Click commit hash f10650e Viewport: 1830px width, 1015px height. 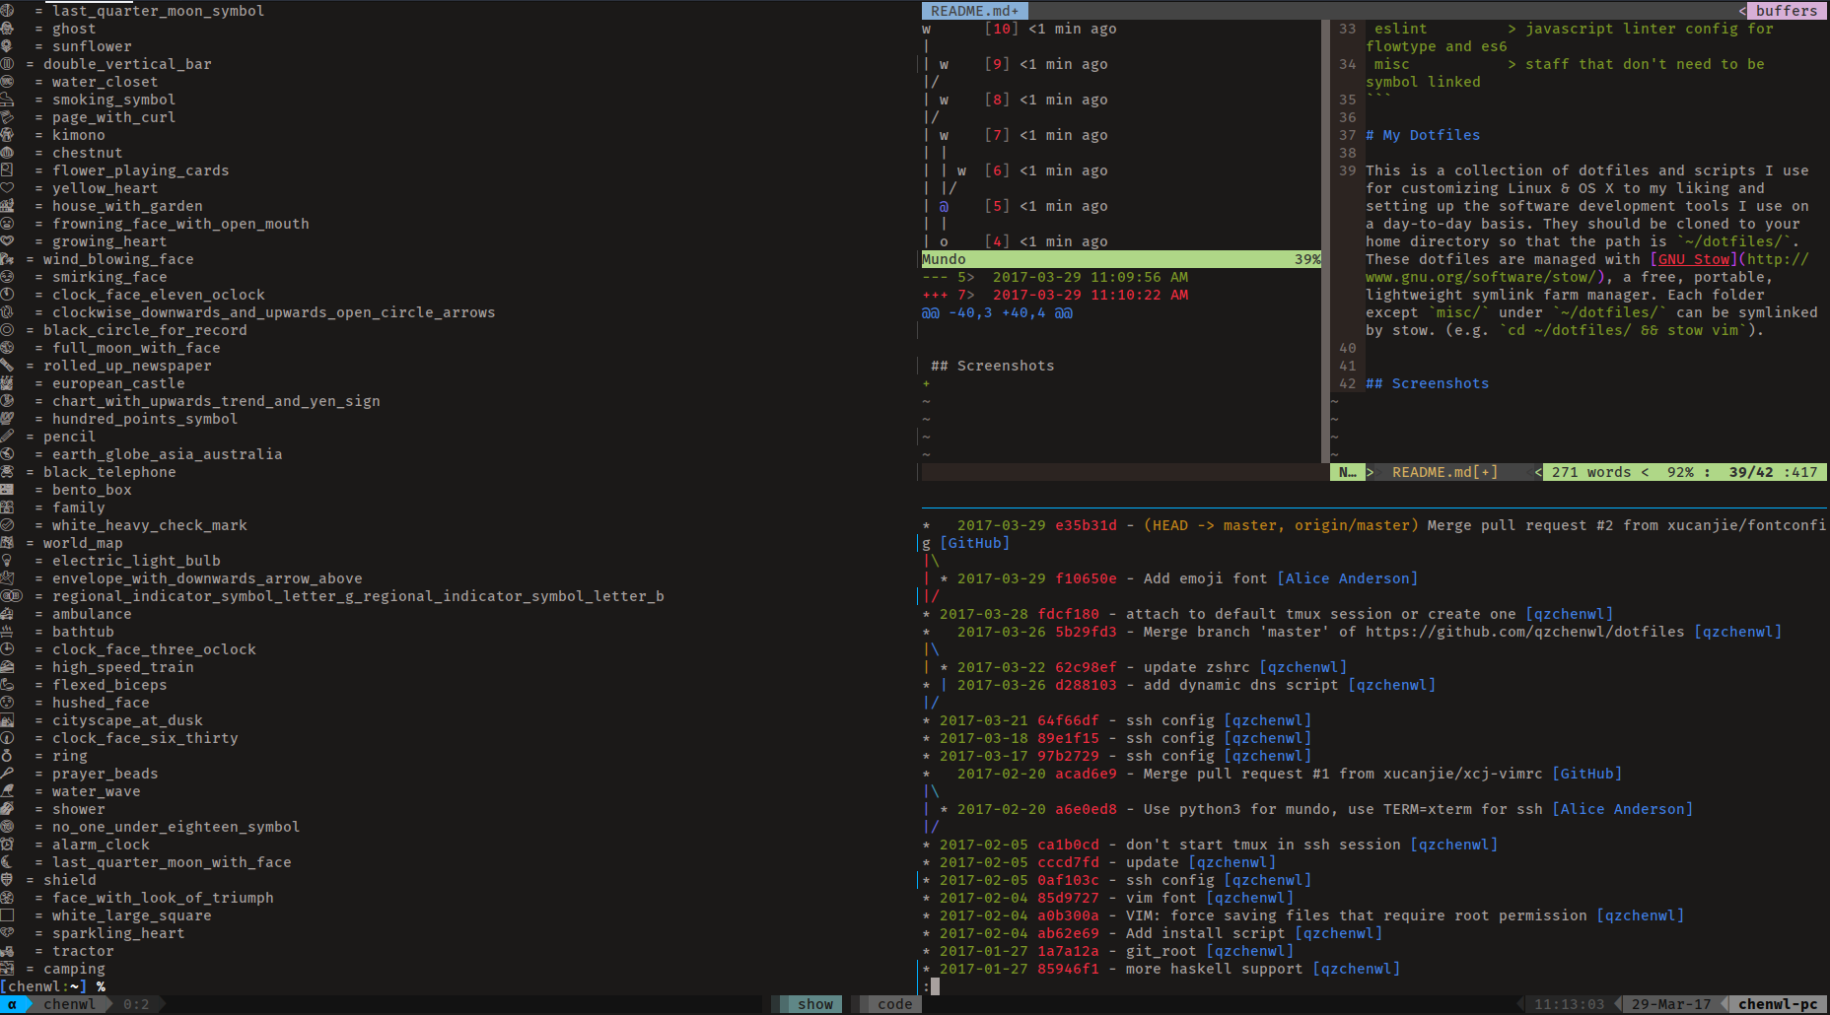1086,578
